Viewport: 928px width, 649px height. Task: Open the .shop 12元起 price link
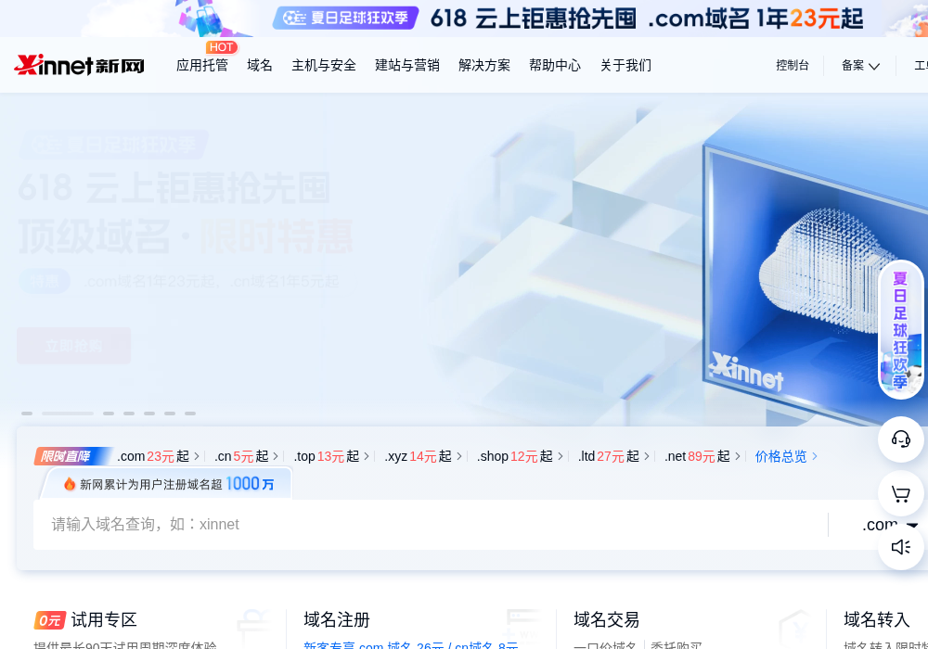(x=519, y=456)
